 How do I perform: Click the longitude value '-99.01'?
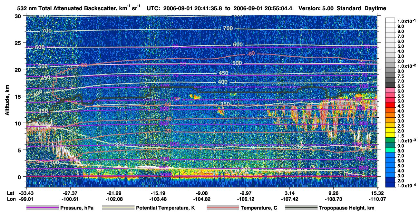(26, 199)
